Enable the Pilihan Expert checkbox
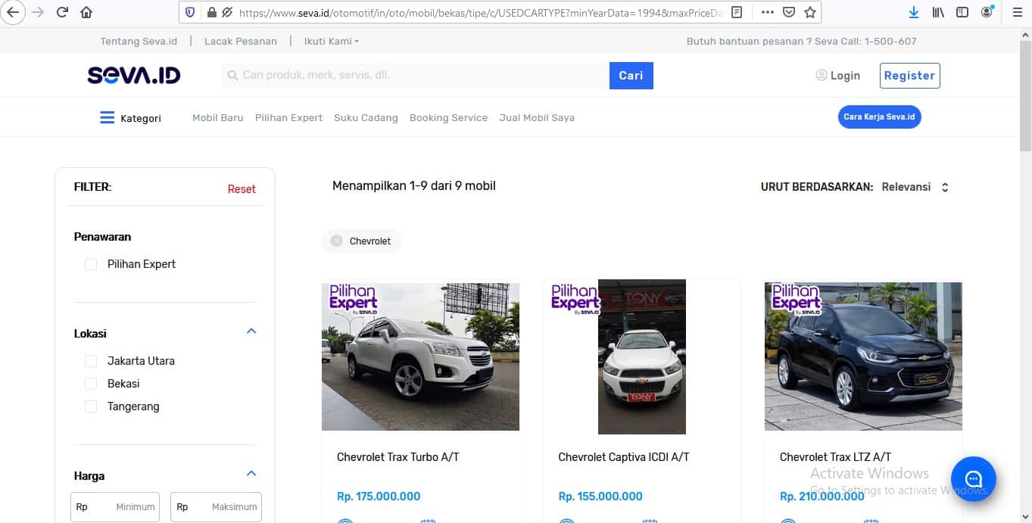 [91, 264]
